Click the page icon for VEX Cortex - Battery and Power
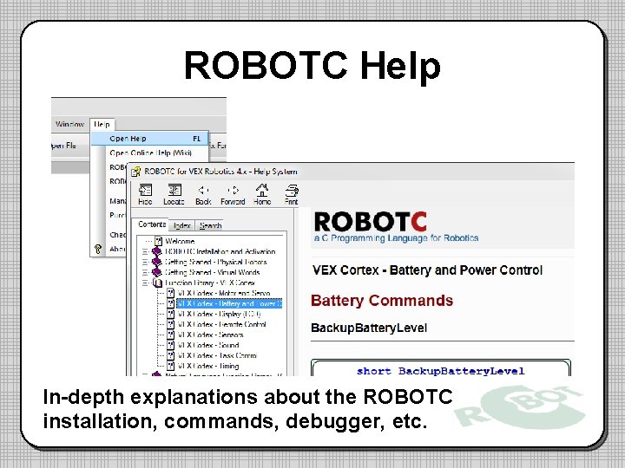This screenshot has width=625, height=468. pos(171,303)
